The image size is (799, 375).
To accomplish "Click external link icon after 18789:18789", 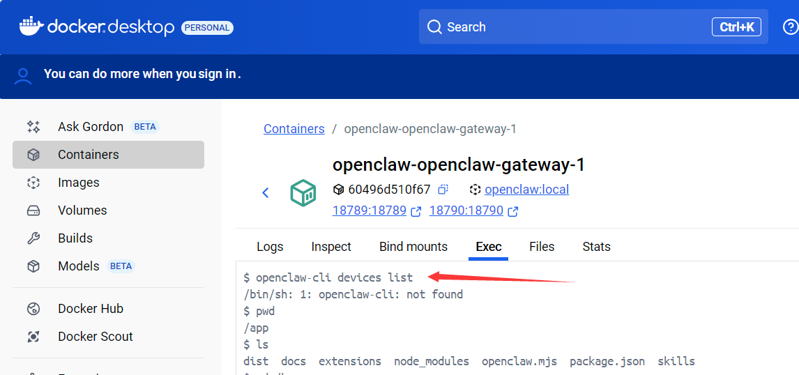I will [416, 211].
